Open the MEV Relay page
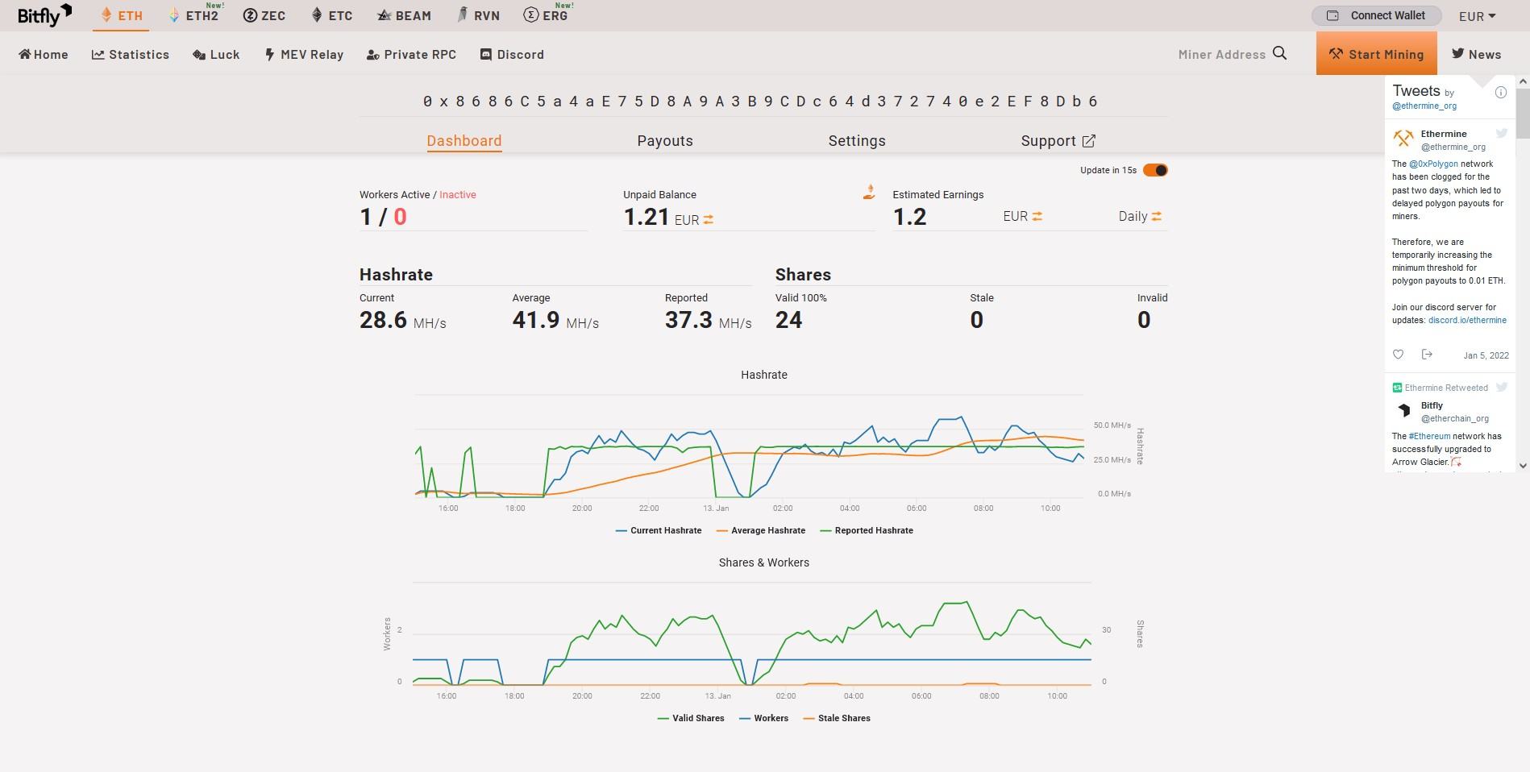Screen dimensions: 1530x772 tap(304, 54)
